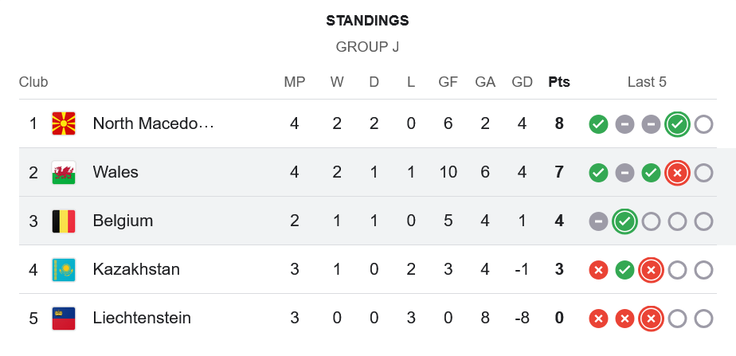
Task: Click Belgium's circled green win icon
Action: 624,221
